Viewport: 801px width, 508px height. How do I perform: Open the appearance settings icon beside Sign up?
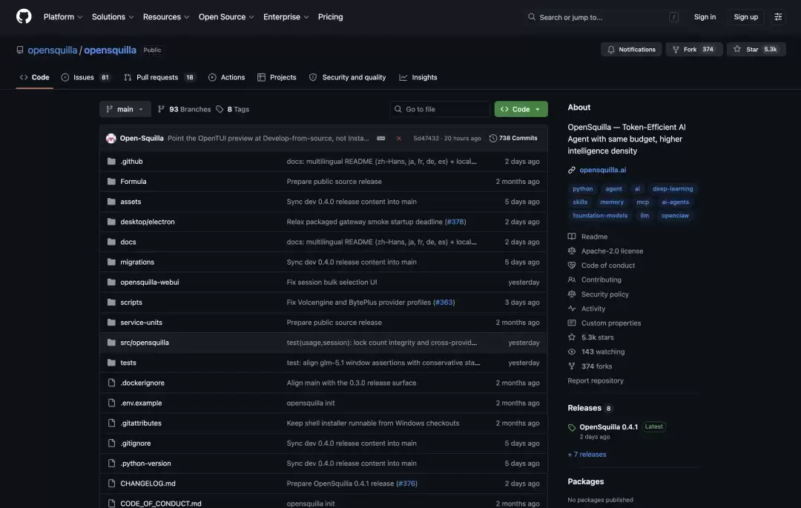pos(778,17)
